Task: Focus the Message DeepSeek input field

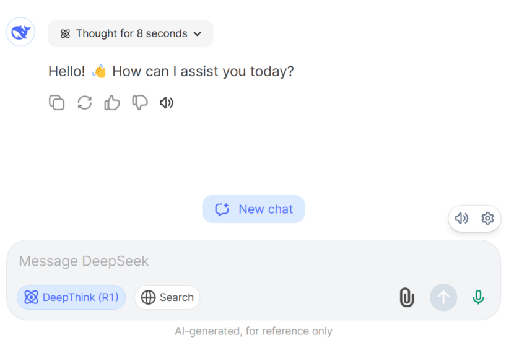Action: [253, 261]
